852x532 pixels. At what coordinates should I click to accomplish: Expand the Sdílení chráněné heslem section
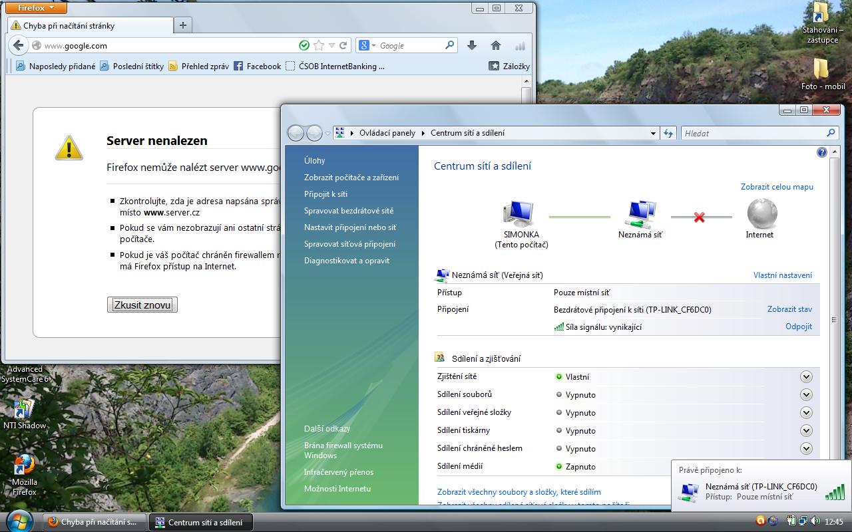(x=806, y=448)
